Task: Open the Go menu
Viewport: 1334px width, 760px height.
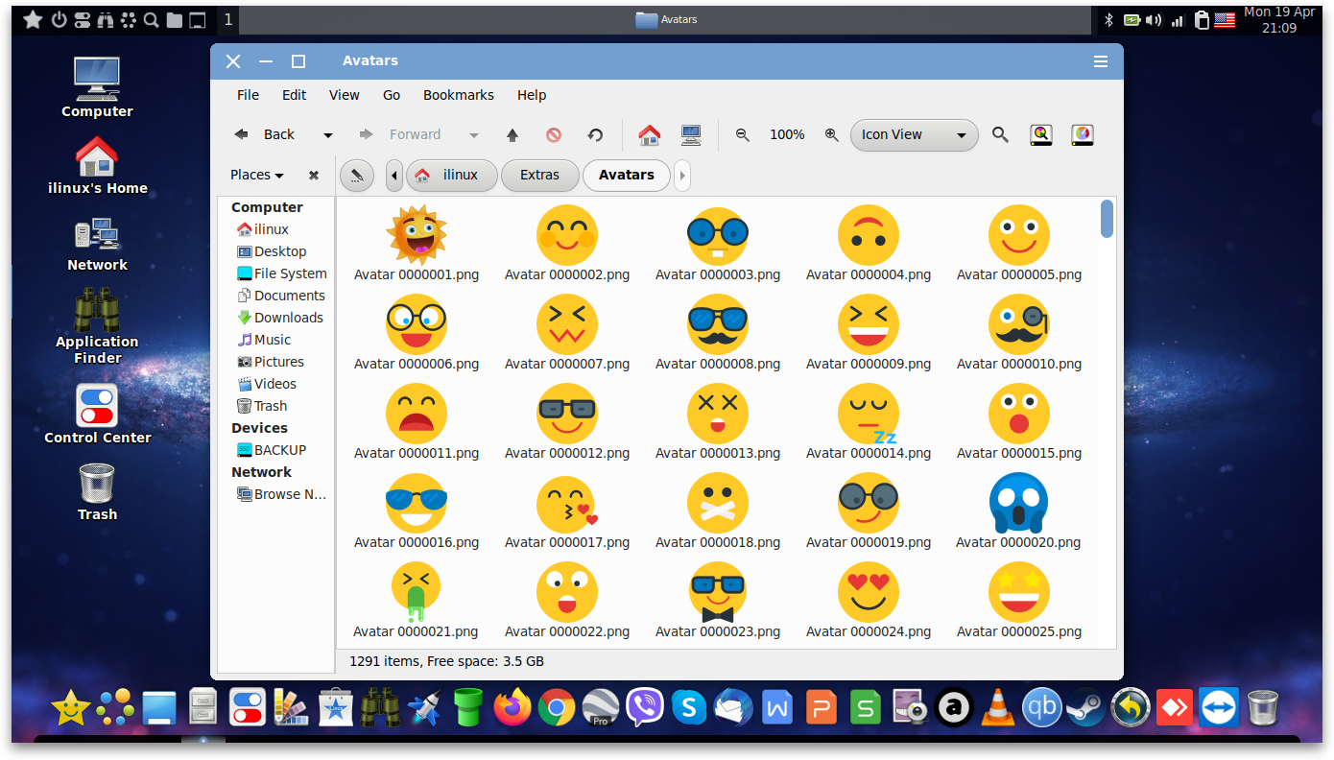Action: (392, 95)
